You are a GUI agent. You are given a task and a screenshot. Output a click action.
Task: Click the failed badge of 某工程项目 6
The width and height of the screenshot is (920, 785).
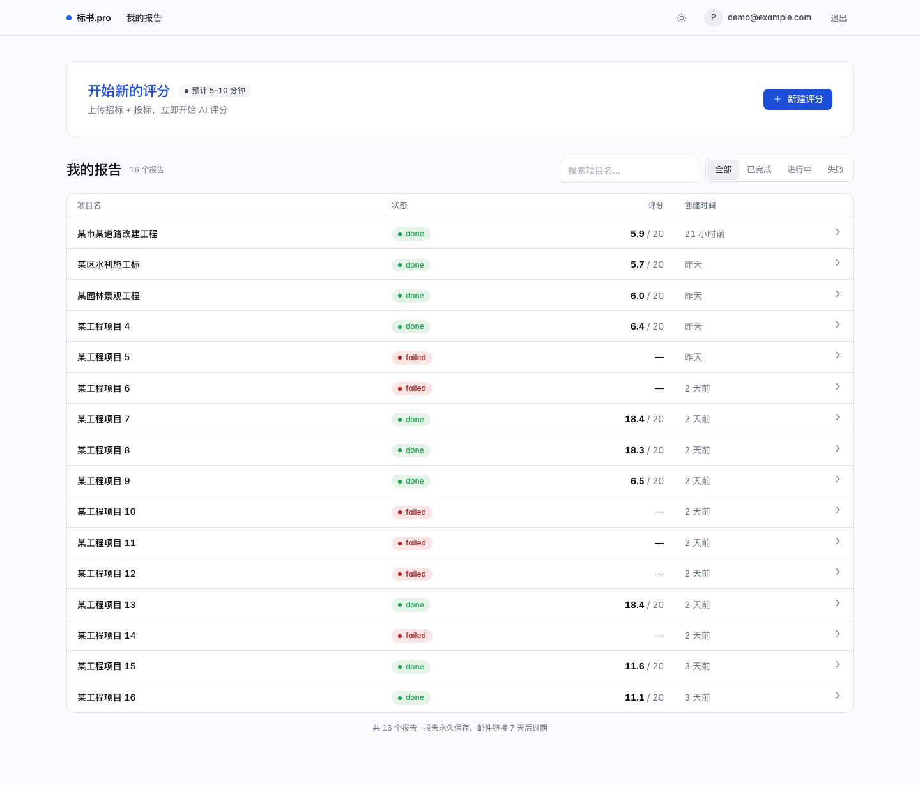[412, 388]
